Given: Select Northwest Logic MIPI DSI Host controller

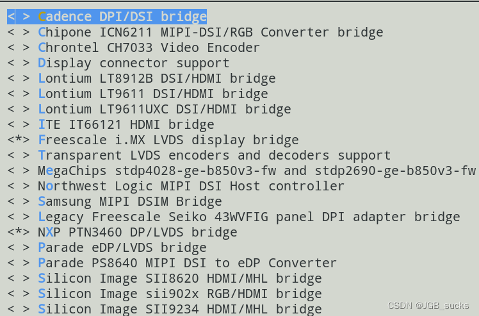Looking at the screenshot, I should (x=191, y=186).
